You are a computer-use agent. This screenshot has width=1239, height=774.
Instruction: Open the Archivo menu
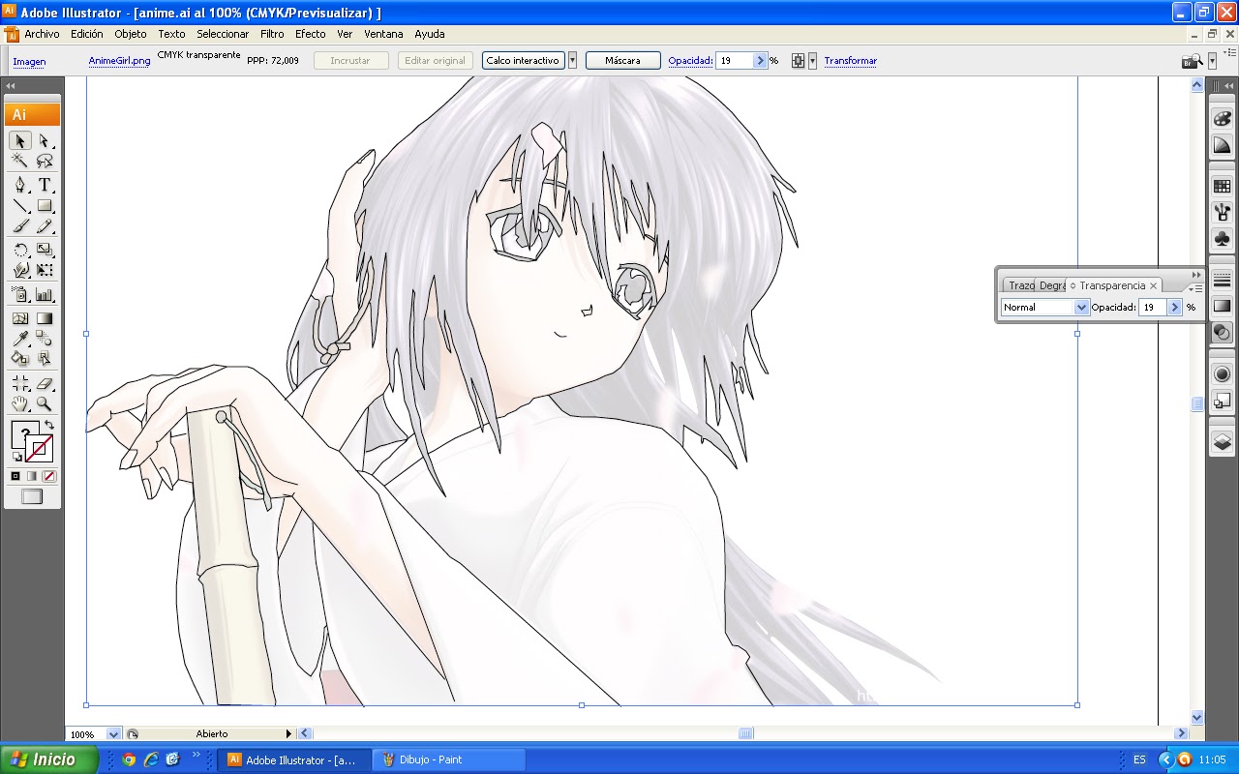(42, 34)
